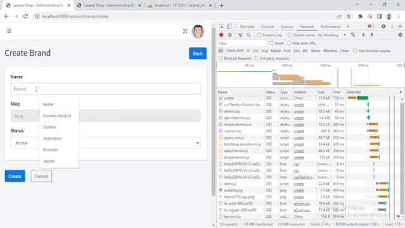Select the DevTools inspect element icon
Screen dimensions: 405x228
pos(221,27)
